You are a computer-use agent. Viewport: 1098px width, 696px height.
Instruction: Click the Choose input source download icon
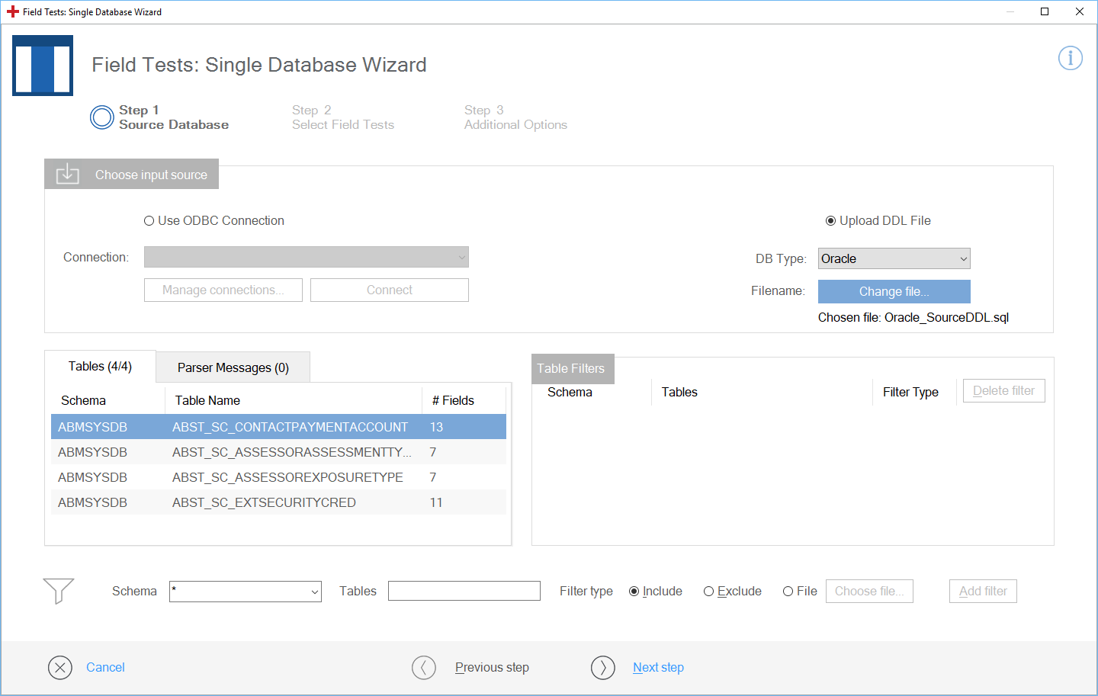(68, 174)
